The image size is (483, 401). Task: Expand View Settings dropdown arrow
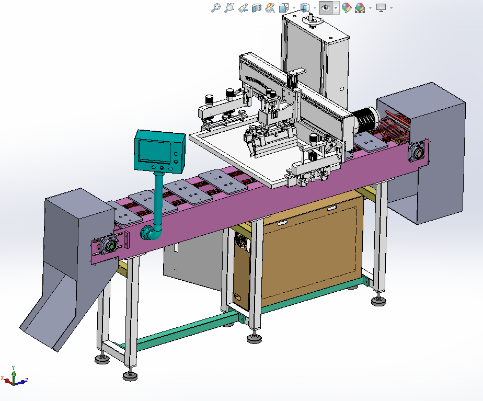(391, 8)
